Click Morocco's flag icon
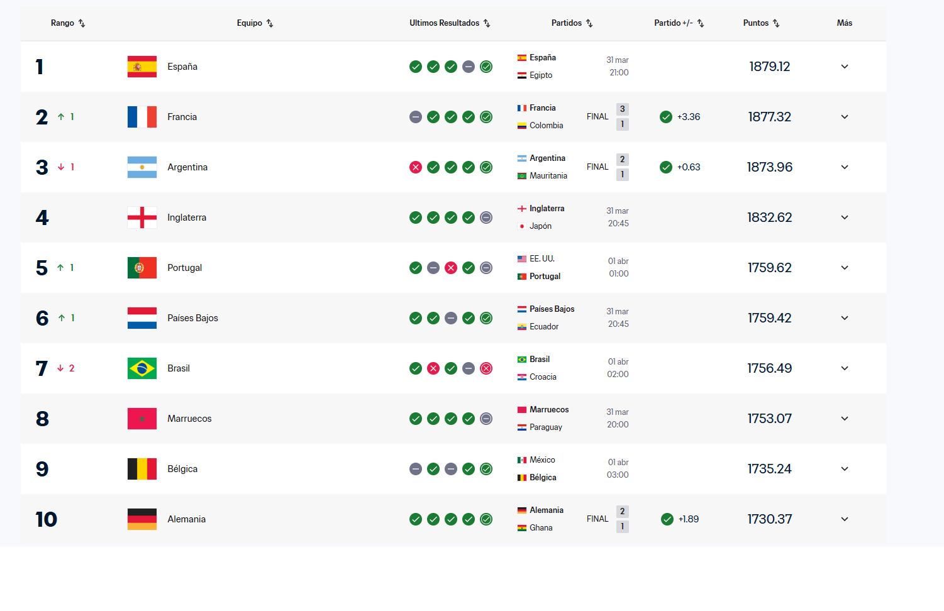Screen dimensions: 944x611 click(x=142, y=419)
